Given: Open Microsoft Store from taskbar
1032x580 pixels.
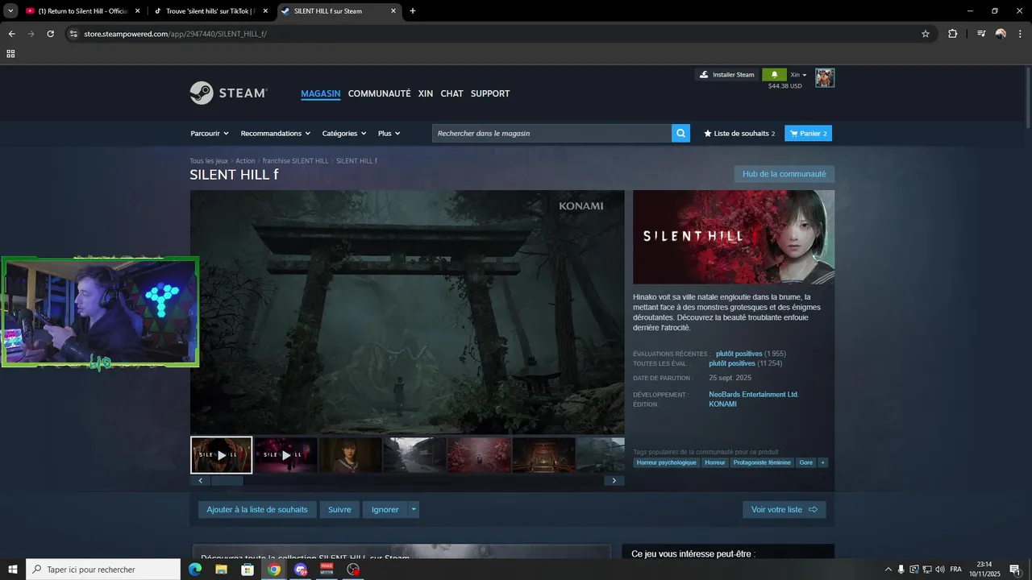Looking at the screenshot, I should [x=248, y=570].
